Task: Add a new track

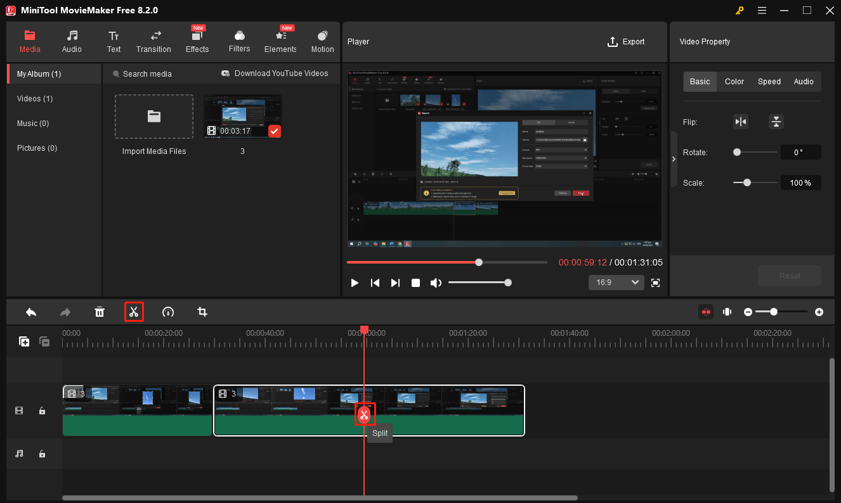Action: [24, 341]
